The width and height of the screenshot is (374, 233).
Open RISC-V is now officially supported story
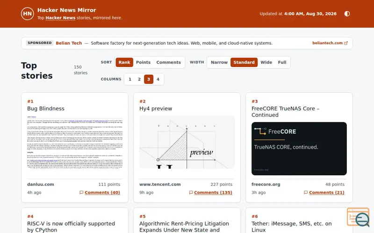coord(71,226)
